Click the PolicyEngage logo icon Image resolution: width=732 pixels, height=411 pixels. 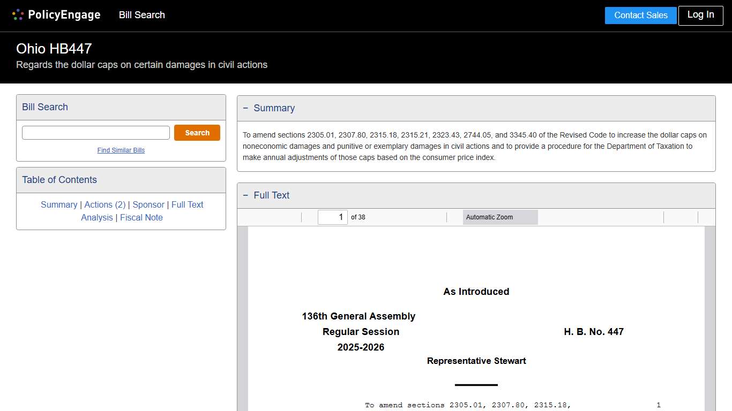click(17, 14)
